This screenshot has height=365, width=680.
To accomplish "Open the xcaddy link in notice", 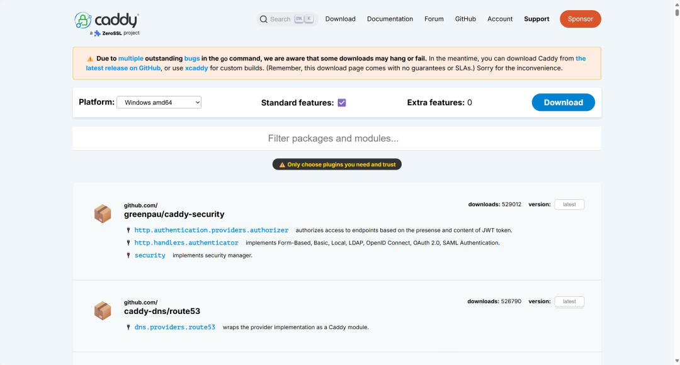I will click(x=196, y=68).
